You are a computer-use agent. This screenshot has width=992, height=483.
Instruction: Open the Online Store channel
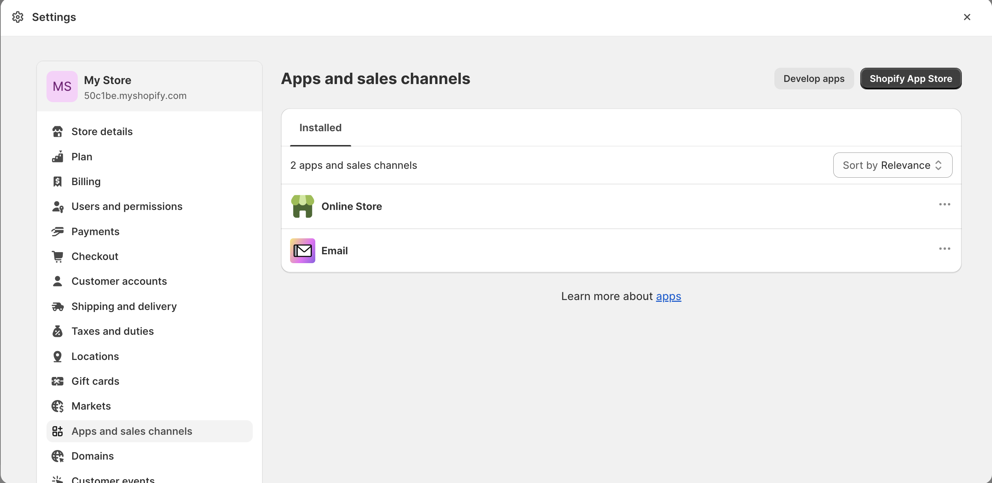pyautogui.click(x=621, y=206)
